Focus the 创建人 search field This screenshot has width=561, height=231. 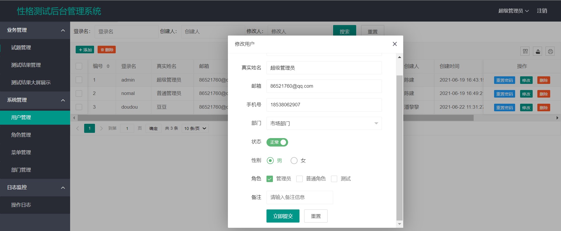[x=213, y=31]
